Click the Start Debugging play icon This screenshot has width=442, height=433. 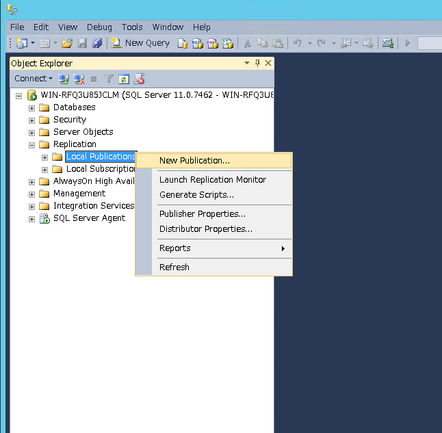click(x=408, y=43)
